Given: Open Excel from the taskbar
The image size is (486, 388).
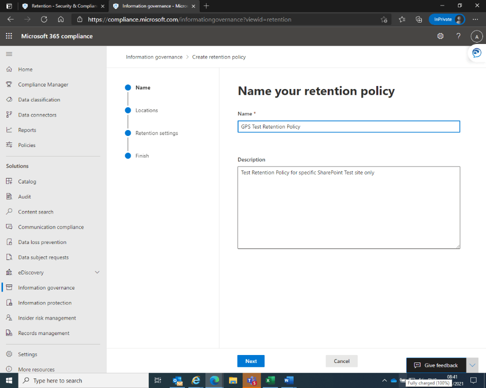Looking at the screenshot, I should pyautogui.click(x=270, y=380).
